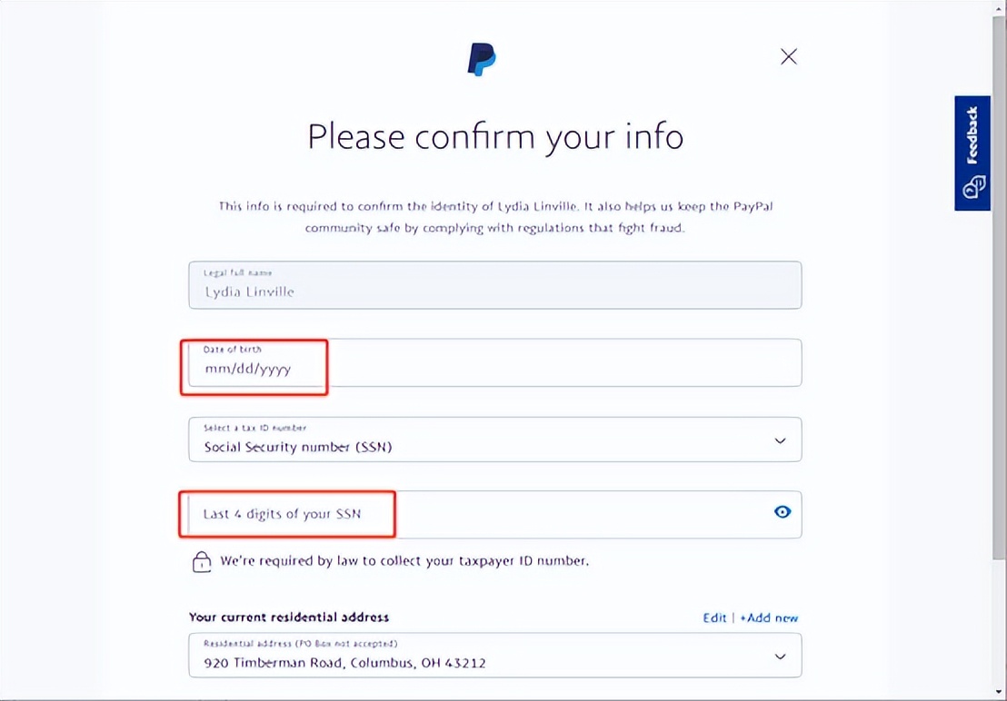Select Edit next to residential address
Image resolution: width=1007 pixels, height=701 pixels.
(x=714, y=617)
